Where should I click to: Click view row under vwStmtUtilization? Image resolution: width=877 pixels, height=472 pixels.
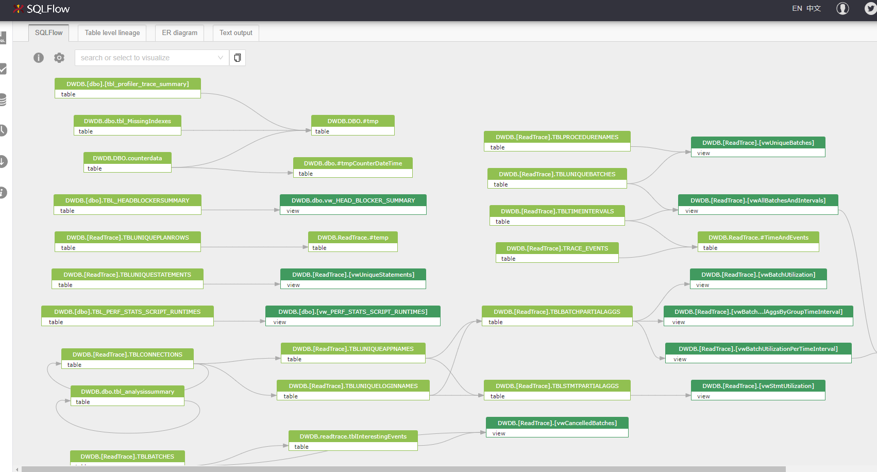pos(758,396)
